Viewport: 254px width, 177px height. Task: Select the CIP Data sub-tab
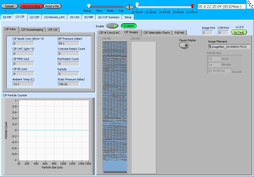10,29
